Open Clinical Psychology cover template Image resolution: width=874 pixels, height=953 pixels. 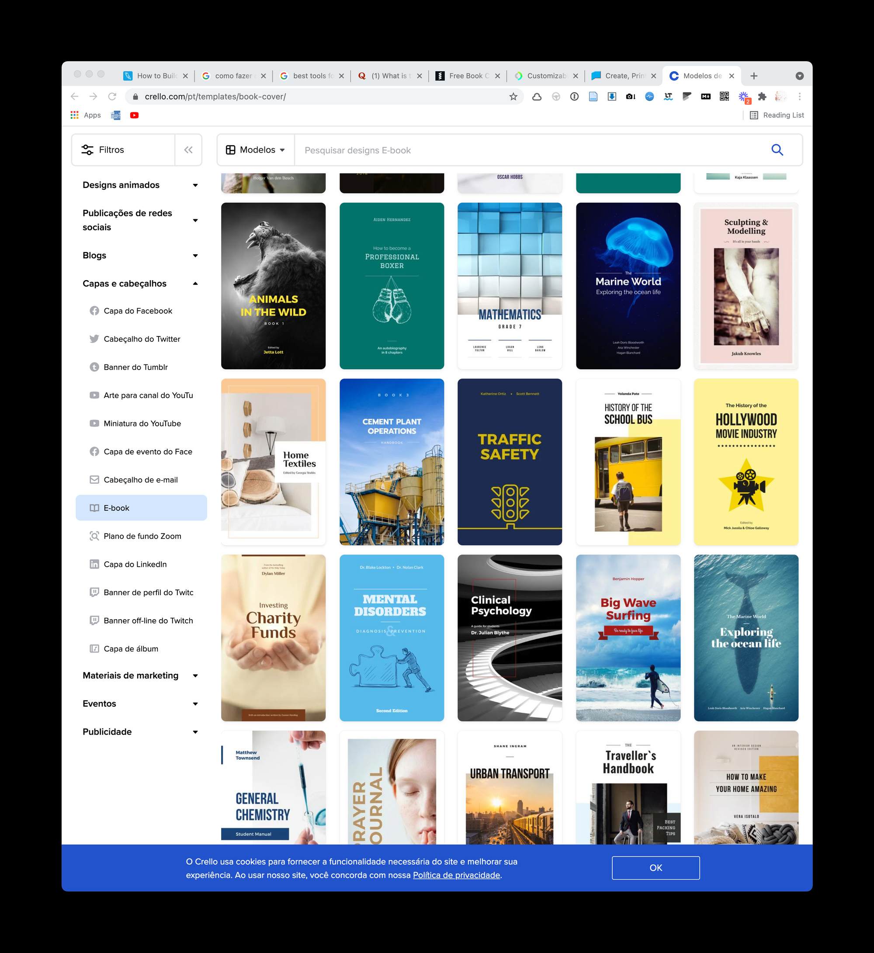(510, 638)
